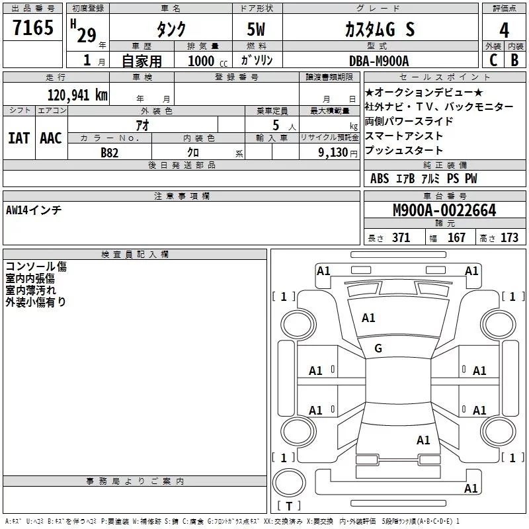Click the overall grade score 4
The width and height of the screenshot is (529, 529).
pyautogui.click(x=504, y=30)
